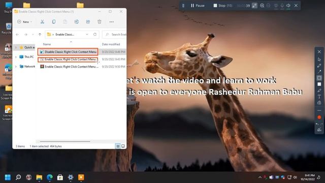Click the zoom-in magnifier in recorder bar
Image resolution: width=325 pixels, height=183 pixels.
(x=262, y=6)
